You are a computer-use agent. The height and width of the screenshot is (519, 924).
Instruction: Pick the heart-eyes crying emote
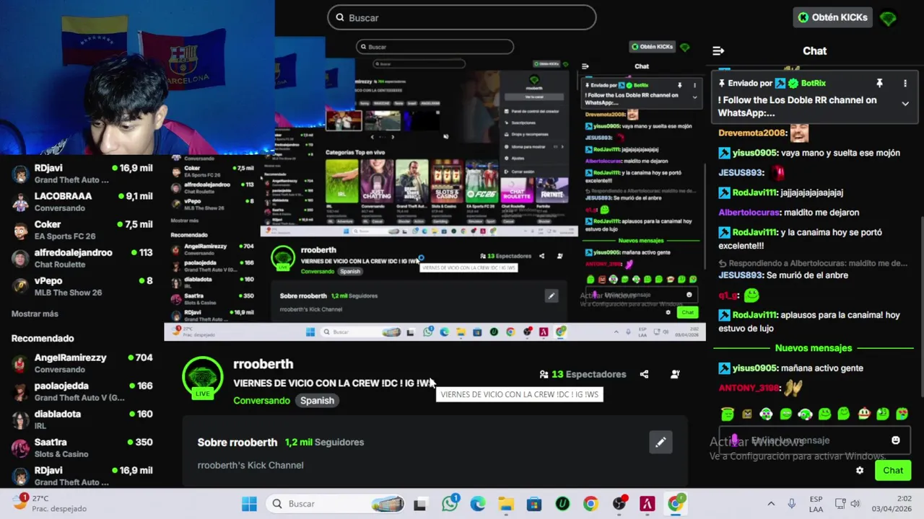[x=902, y=414]
